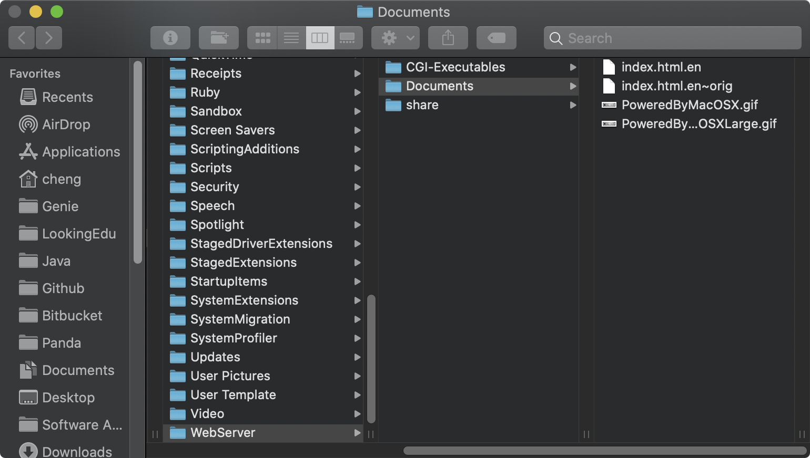Viewport: 810px width, 458px height.
Task: Select Recents in the sidebar
Action: click(x=67, y=97)
